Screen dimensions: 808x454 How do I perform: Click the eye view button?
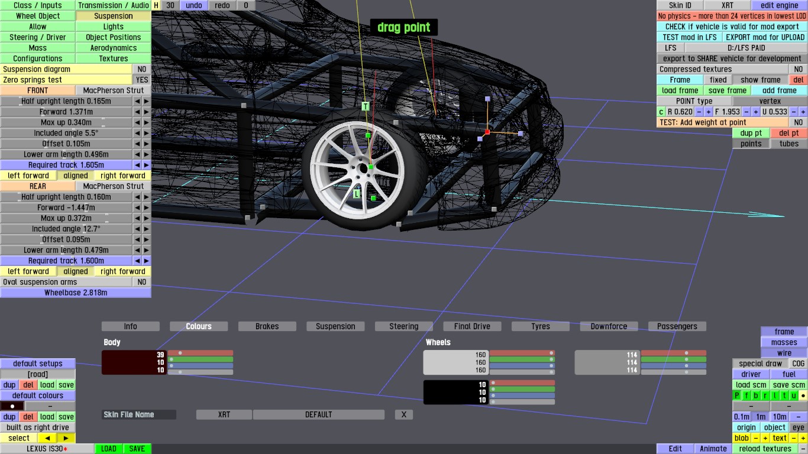(799, 427)
